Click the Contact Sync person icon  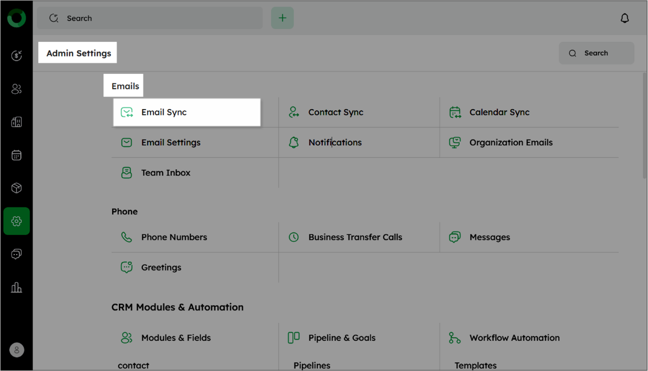click(x=294, y=112)
